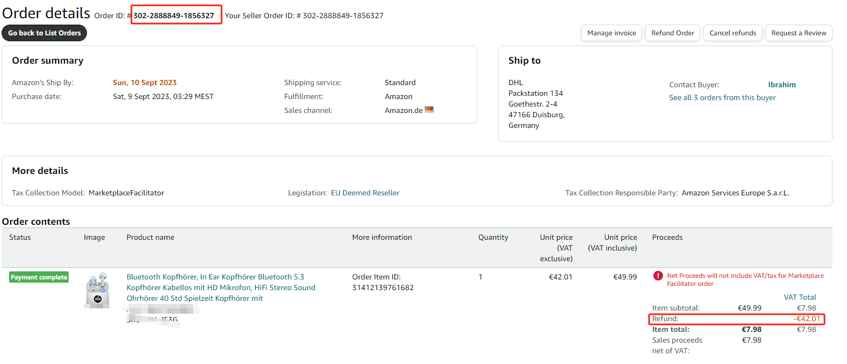The width and height of the screenshot is (847, 364).
Task: Open the Manage invoice button
Action: tap(612, 33)
